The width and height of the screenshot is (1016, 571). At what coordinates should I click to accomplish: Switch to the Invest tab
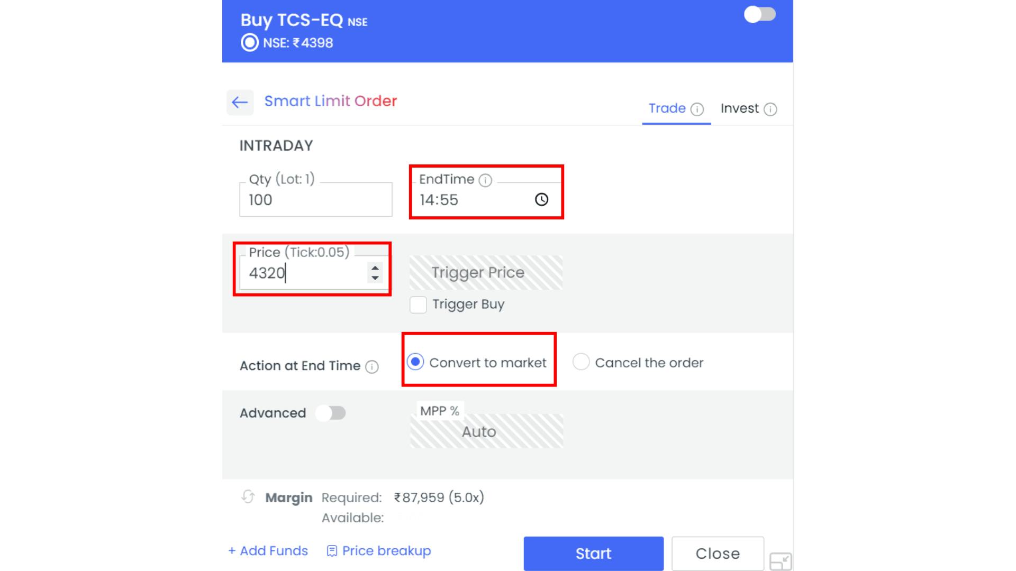739,108
